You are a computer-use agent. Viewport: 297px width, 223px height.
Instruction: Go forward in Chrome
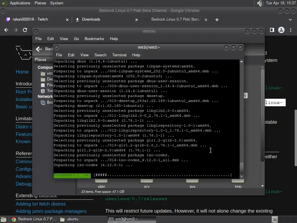pos(16,30)
